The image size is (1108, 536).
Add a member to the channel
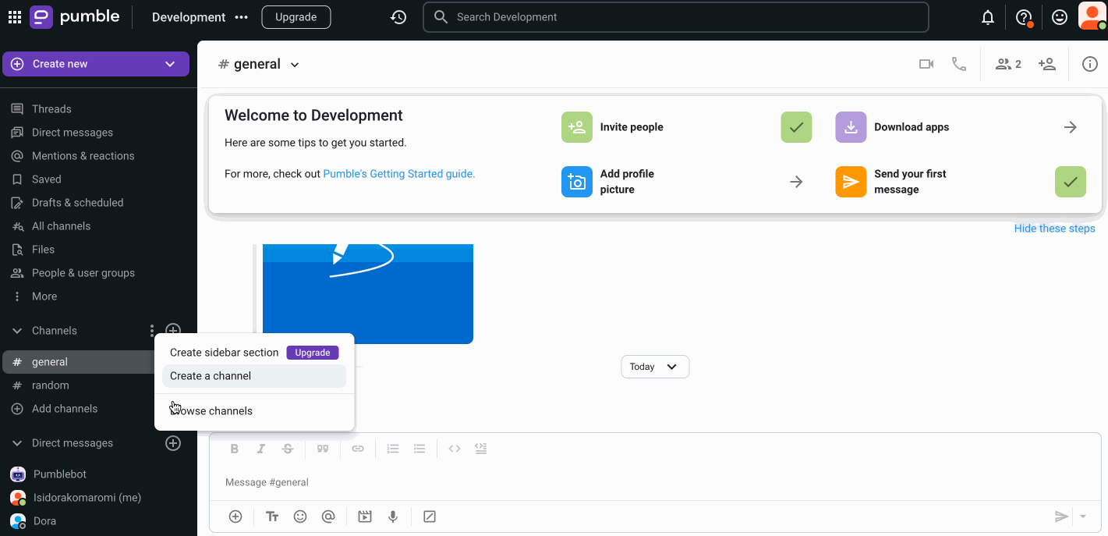(1047, 64)
